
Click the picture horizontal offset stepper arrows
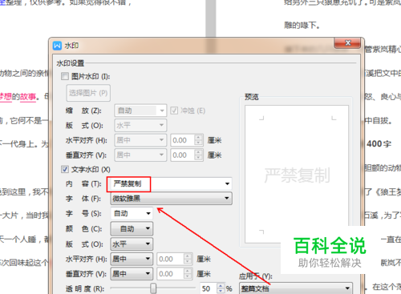coord(198,140)
